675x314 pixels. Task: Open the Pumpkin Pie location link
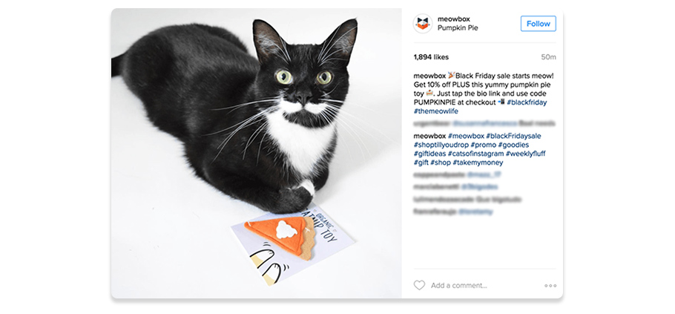pyautogui.click(x=458, y=28)
